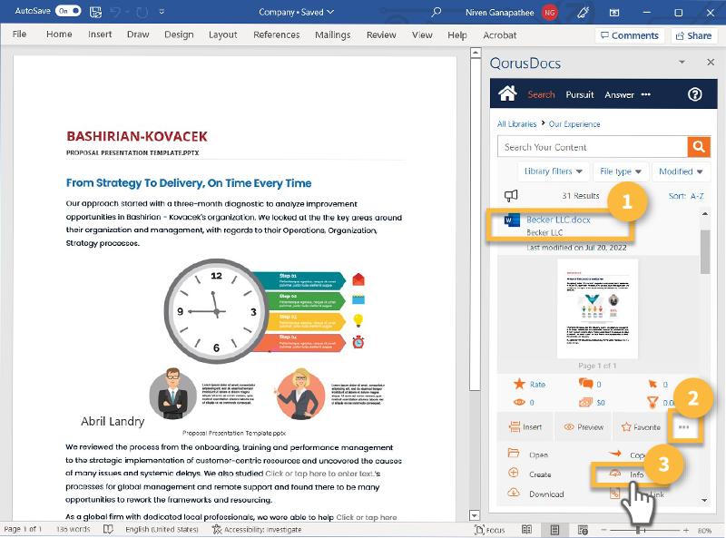This screenshot has height=538, width=726.
Task: Click Accessibility: Investigate in status bar
Action: pos(257,529)
